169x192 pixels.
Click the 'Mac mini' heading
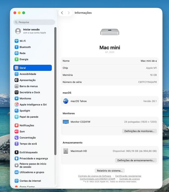pyautogui.click(x=110, y=48)
